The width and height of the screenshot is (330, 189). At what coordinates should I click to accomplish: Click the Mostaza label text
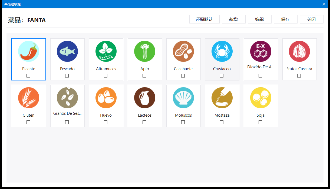coord(222,115)
